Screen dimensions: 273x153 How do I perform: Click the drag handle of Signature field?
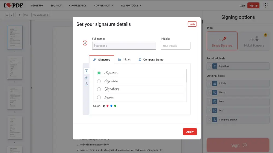(209, 66)
